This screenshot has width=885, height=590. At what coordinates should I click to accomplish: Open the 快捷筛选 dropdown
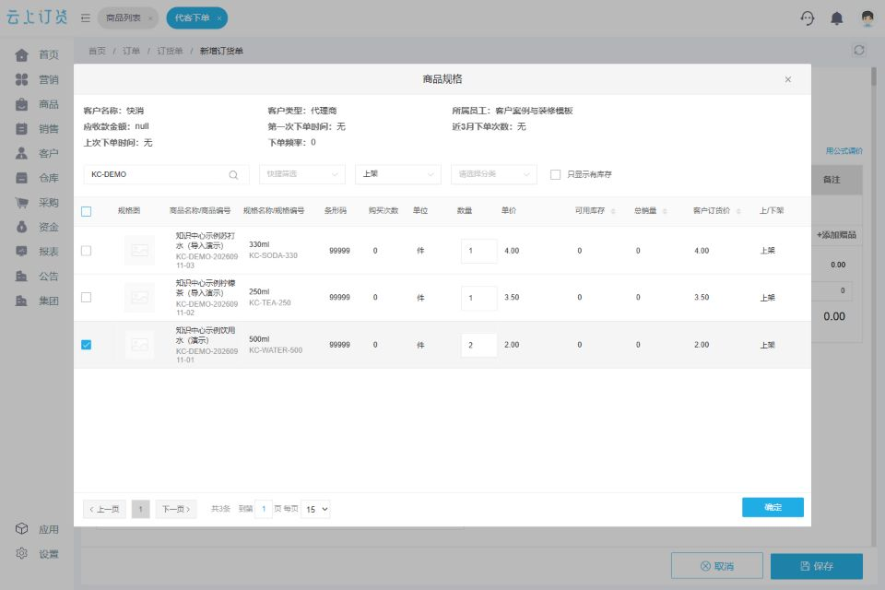coord(302,174)
